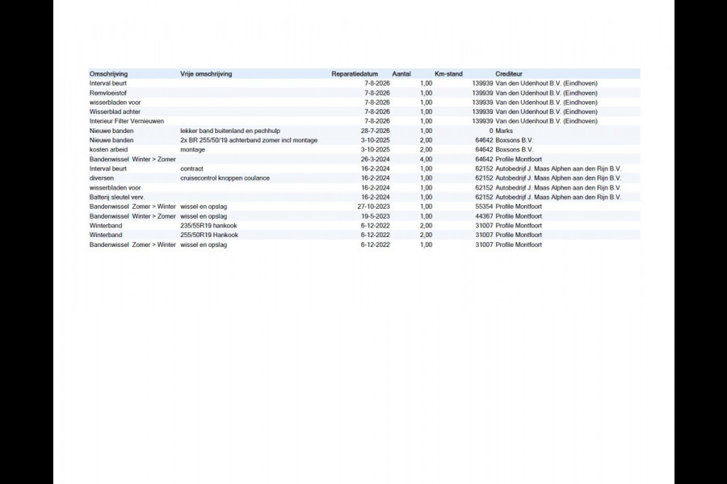Screen dimensions: 727x484
Task: Select the "Remvloeistof" description cell
Action: click(x=108, y=93)
